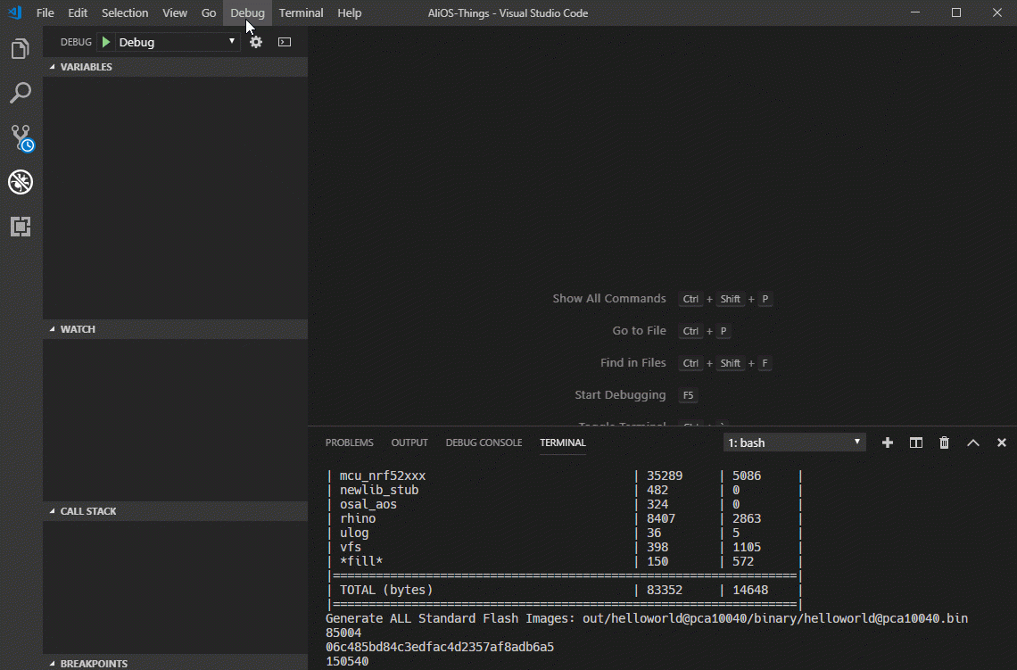Open the Edit menu
The image size is (1017, 670).
pos(78,13)
